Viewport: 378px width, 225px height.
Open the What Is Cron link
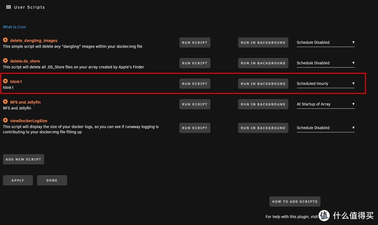coord(14,27)
